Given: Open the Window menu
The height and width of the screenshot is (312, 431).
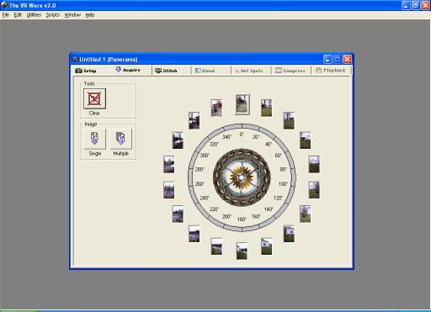Looking at the screenshot, I should 72,15.
